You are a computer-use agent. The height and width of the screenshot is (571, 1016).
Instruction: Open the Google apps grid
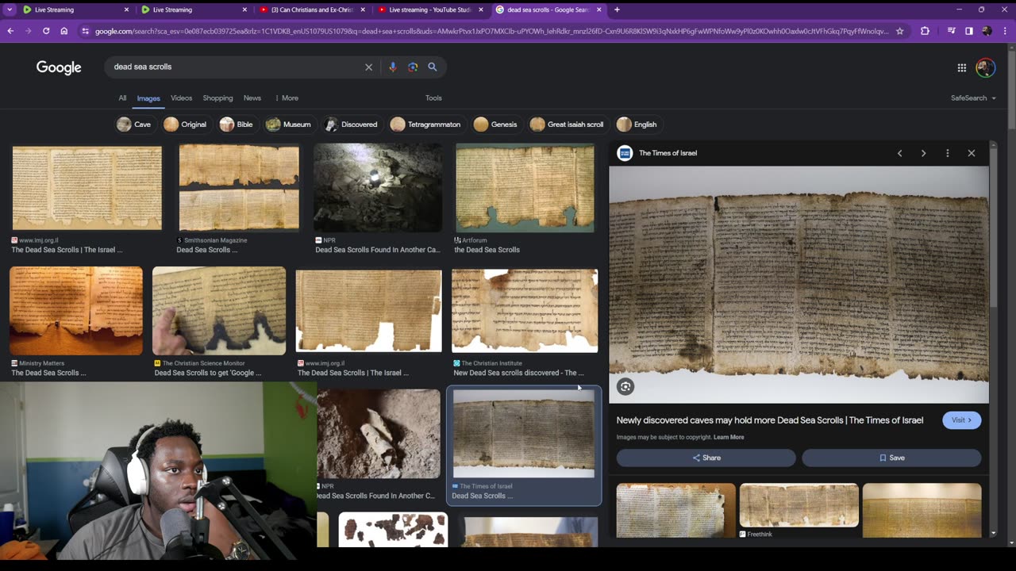[x=961, y=68]
